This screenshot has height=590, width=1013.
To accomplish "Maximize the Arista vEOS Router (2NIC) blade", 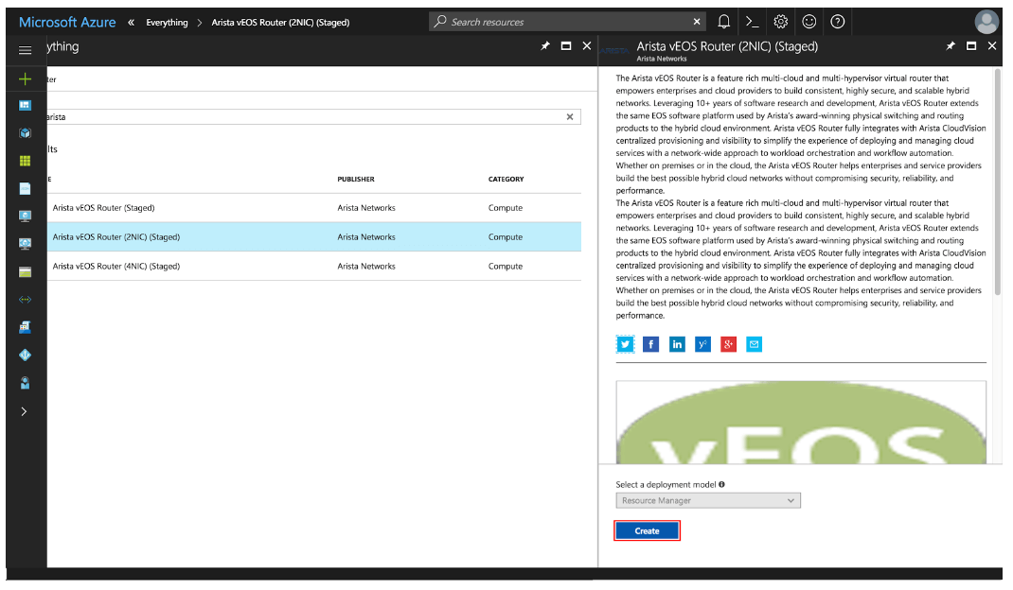I will (971, 45).
